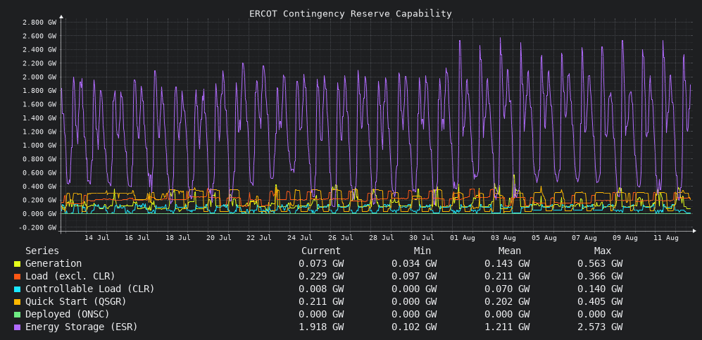The height and width of the screenshot is (340, 702).
Task: Select the Load (excl. CLR) legend label
Action: pos(70,277)
